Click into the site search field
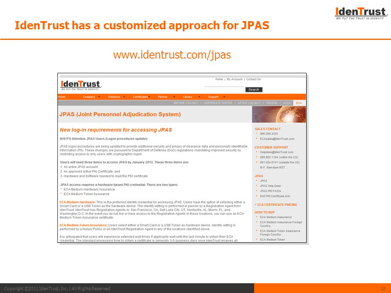This screenshot has width=391, height=293. pos(224,90)
